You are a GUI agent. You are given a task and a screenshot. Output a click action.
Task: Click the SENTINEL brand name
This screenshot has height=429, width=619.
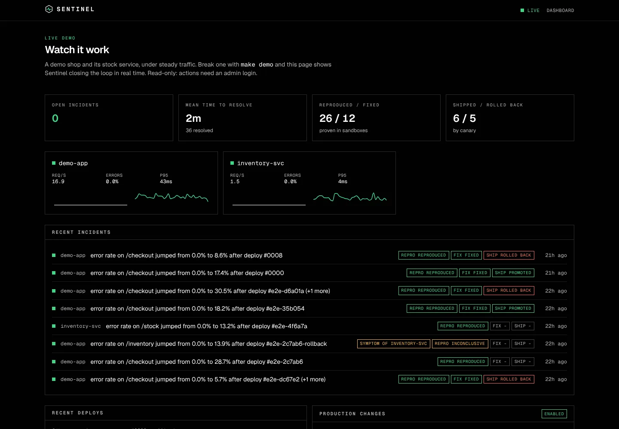(76, 9)
